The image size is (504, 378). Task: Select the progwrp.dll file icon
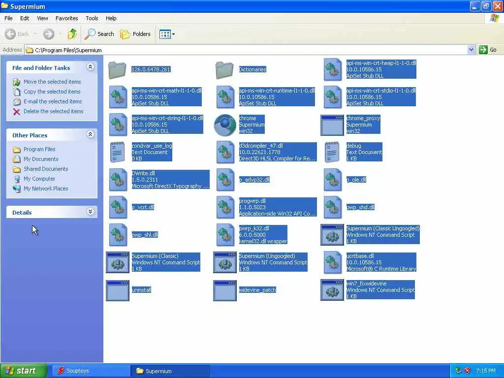pyautogui.click(x=225, y=207)
